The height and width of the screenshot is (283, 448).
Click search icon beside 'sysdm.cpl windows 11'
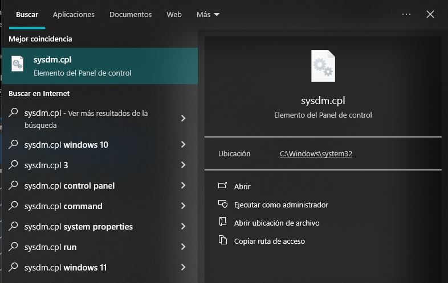[13, 267]
